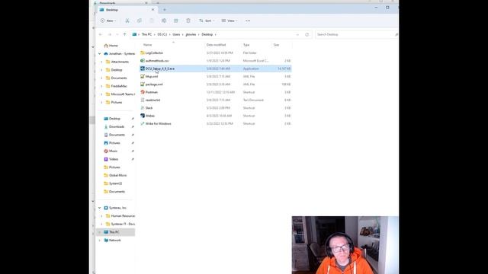The image size is (488, 274).
Task: Sort by the Size column header
Action: click(276, 45)
